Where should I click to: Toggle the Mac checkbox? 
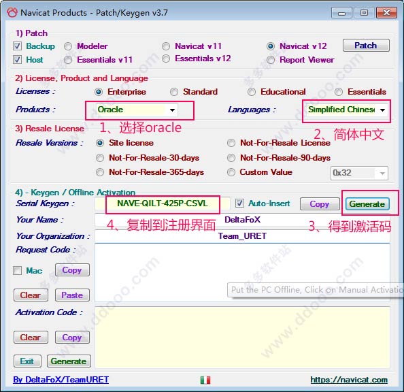[x=17, y=271]
